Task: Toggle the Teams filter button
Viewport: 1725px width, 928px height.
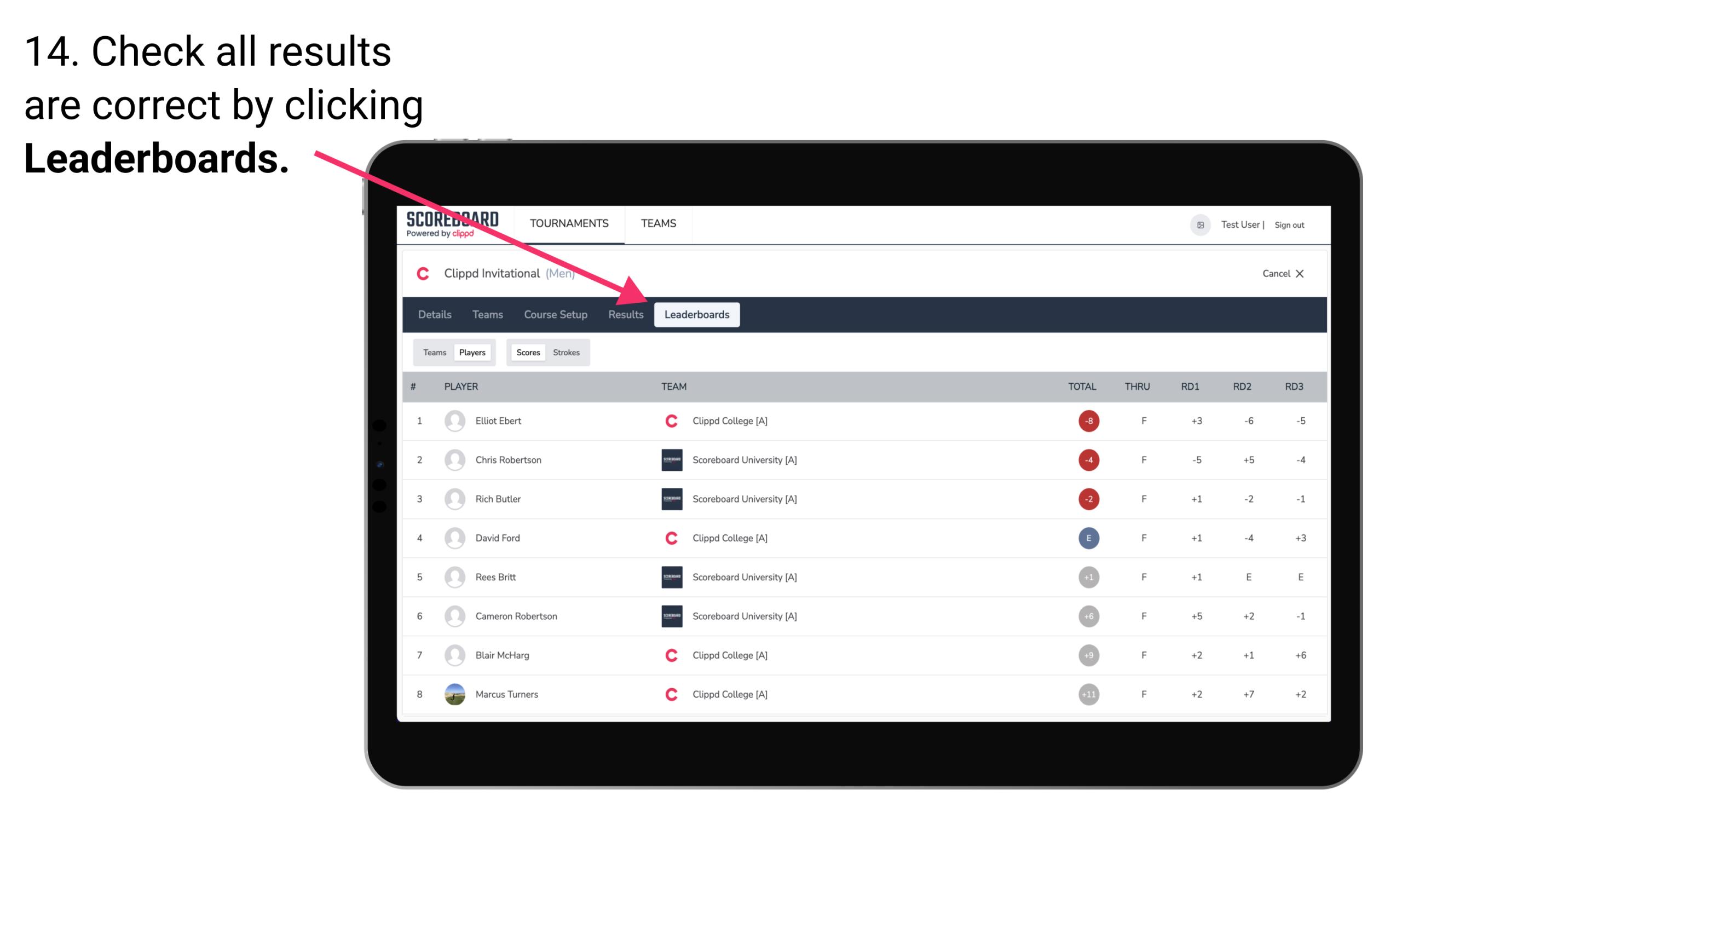Action: coord(434,352)
